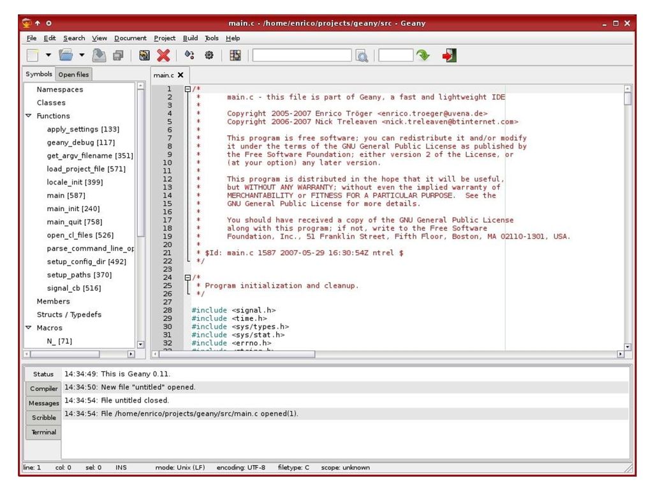Select the main.c document tab
This screenshot has height=490, width=653.
[164, 75]
